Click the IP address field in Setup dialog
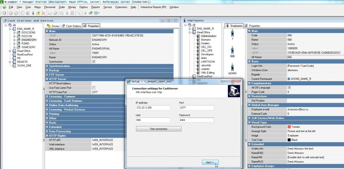 [153, 108]
